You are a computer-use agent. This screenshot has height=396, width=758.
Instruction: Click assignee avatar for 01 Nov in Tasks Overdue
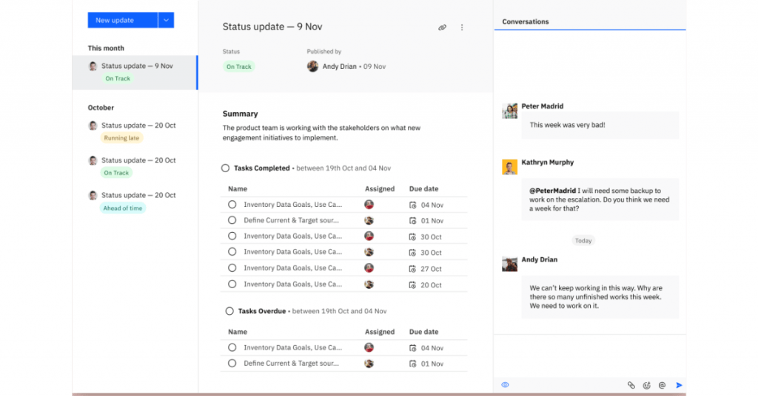tap(369, 363)
